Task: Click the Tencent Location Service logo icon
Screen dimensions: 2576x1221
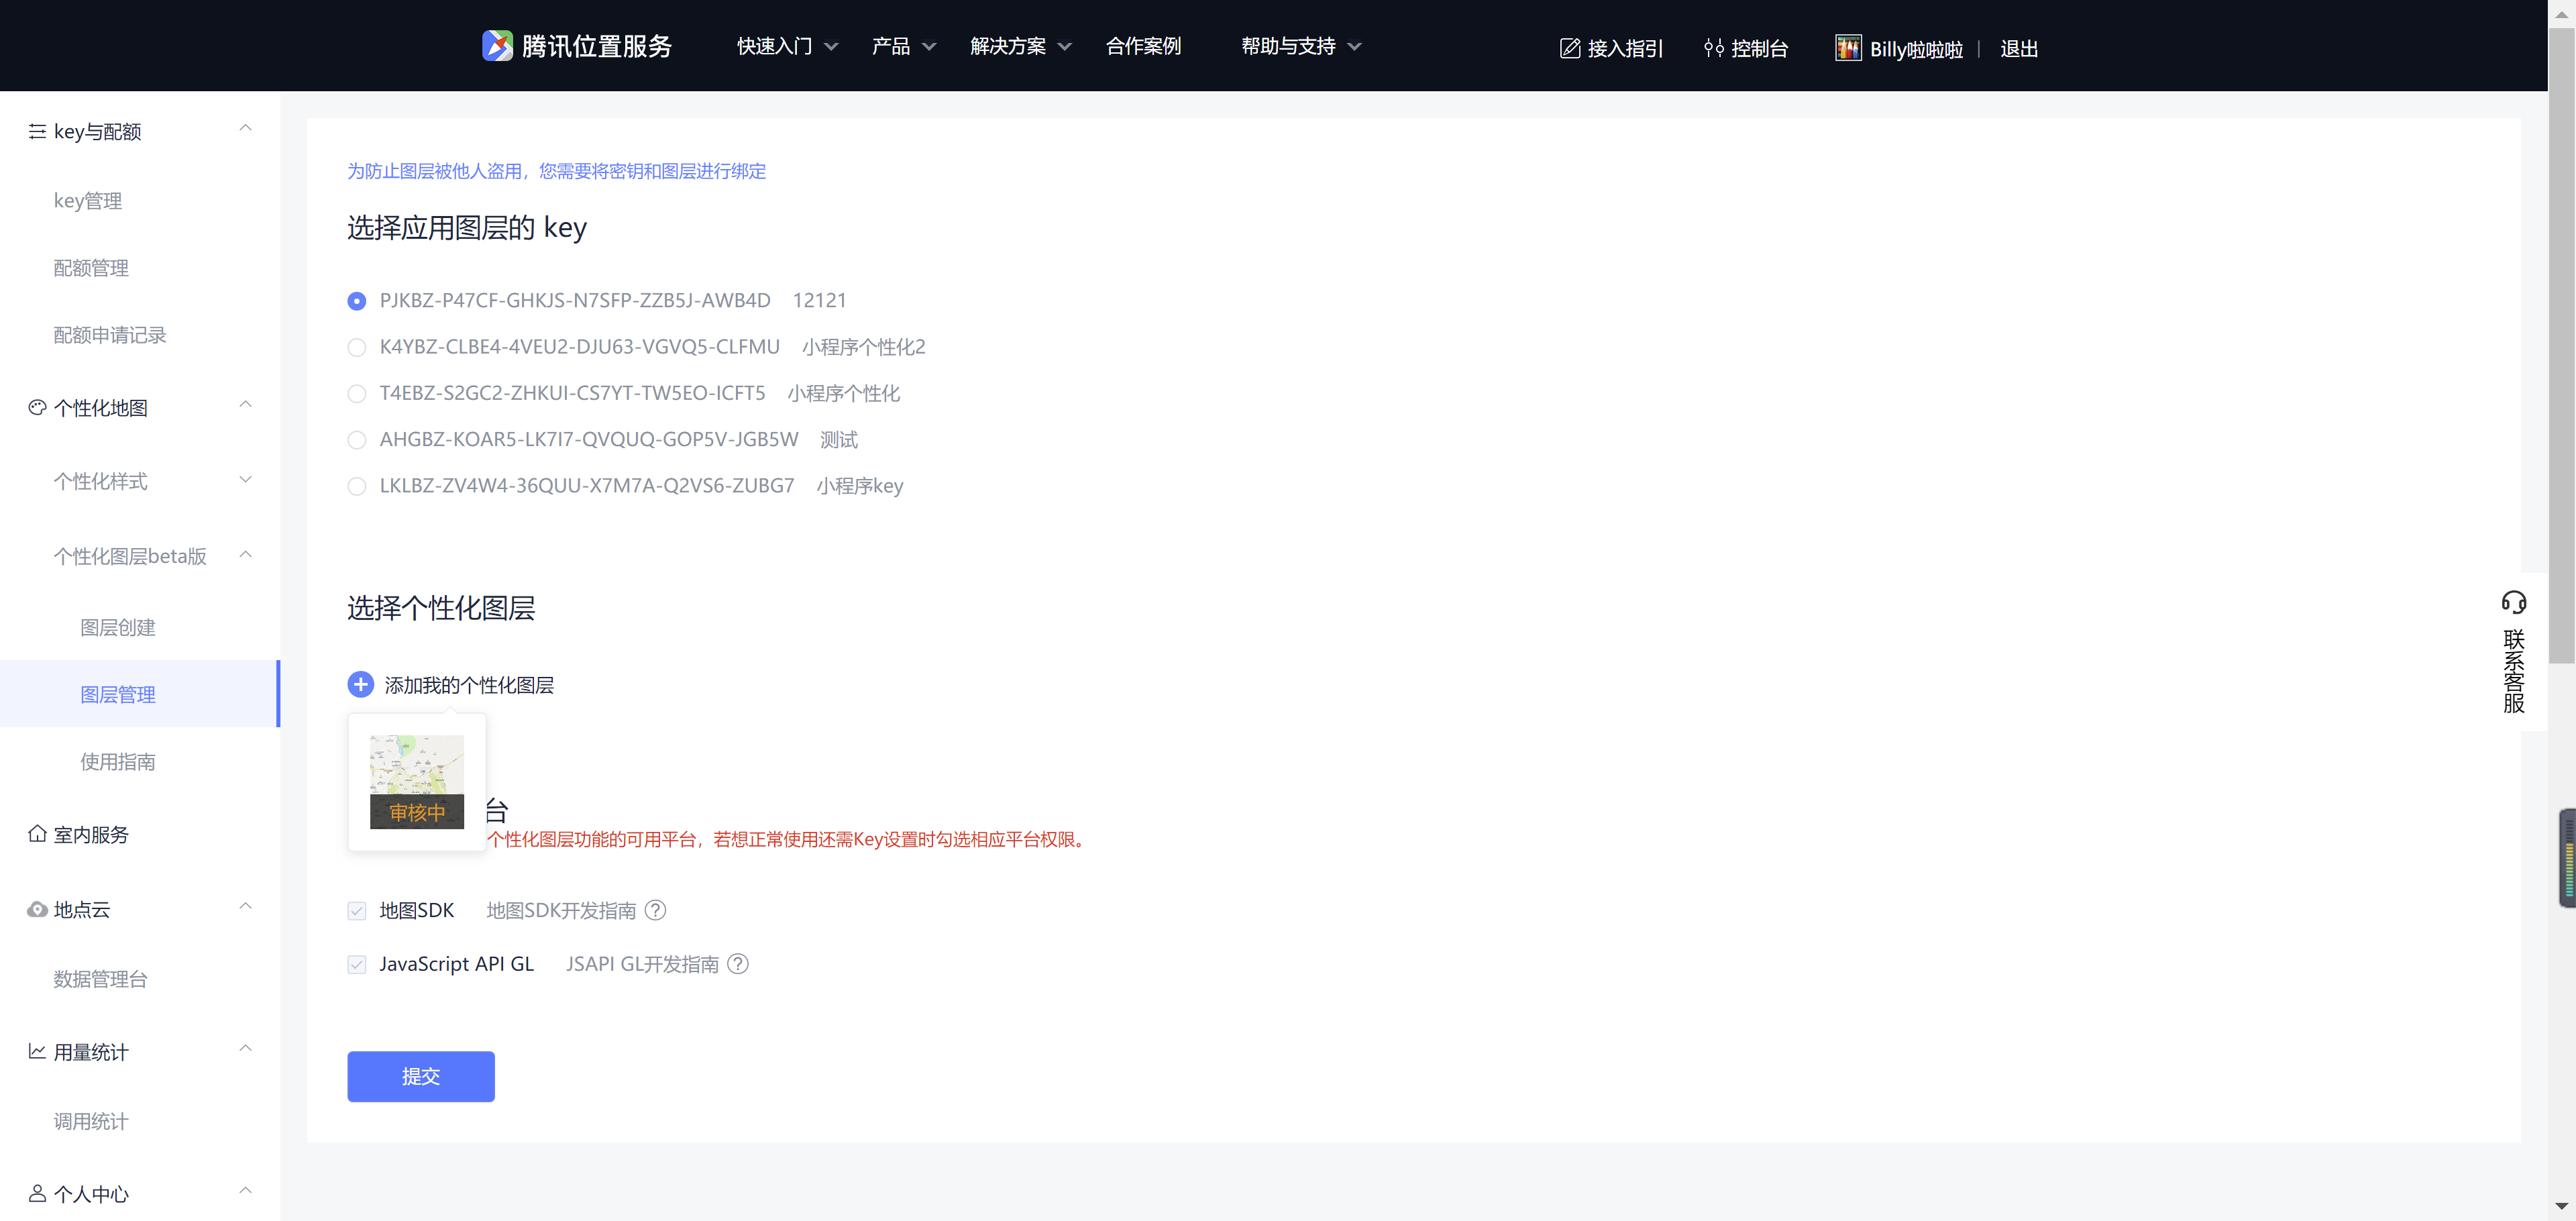Action: [x=497, y=46]
